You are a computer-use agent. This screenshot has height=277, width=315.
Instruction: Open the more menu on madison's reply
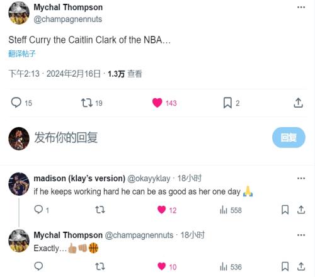coord(301,178)
